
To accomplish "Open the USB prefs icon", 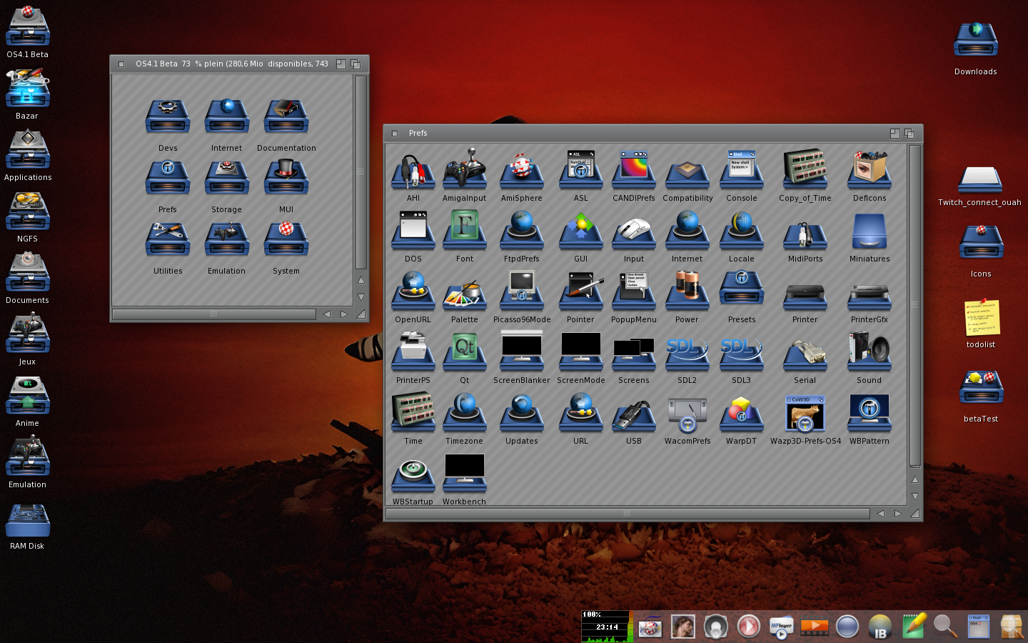I will (x=633, y=416).
